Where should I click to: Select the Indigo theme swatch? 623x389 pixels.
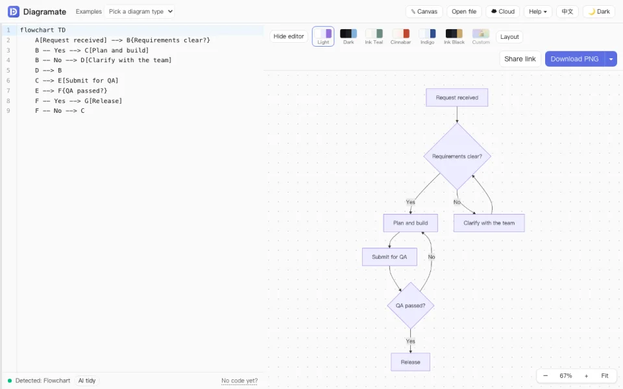point(427,36)
